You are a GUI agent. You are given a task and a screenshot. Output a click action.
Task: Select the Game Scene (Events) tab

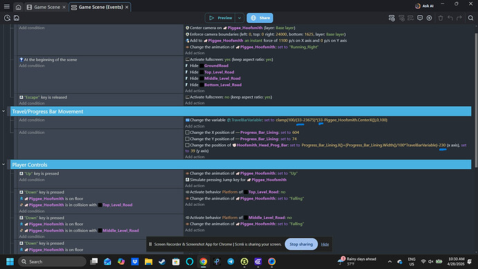click(x=100, y=7)
